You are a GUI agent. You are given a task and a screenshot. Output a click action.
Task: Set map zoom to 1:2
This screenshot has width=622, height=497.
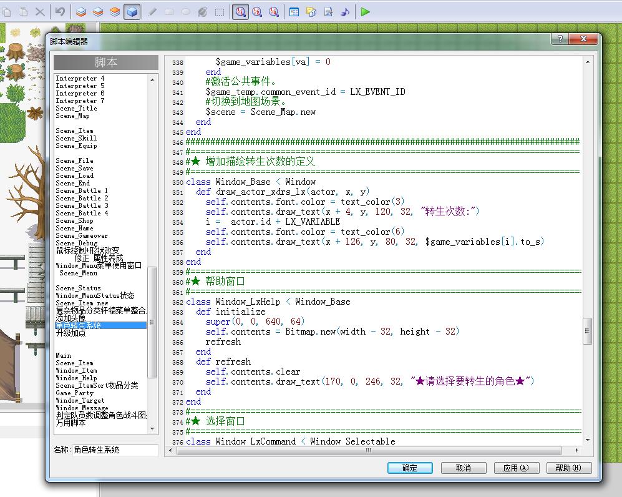click(257, 12)
